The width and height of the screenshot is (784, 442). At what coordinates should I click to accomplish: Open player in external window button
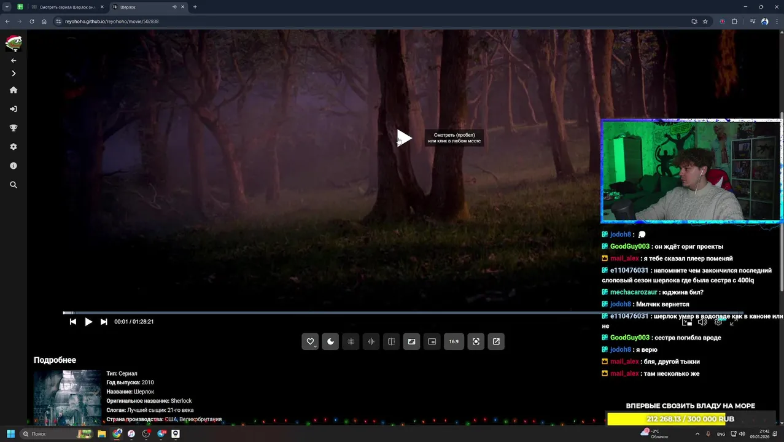point(496,342)
